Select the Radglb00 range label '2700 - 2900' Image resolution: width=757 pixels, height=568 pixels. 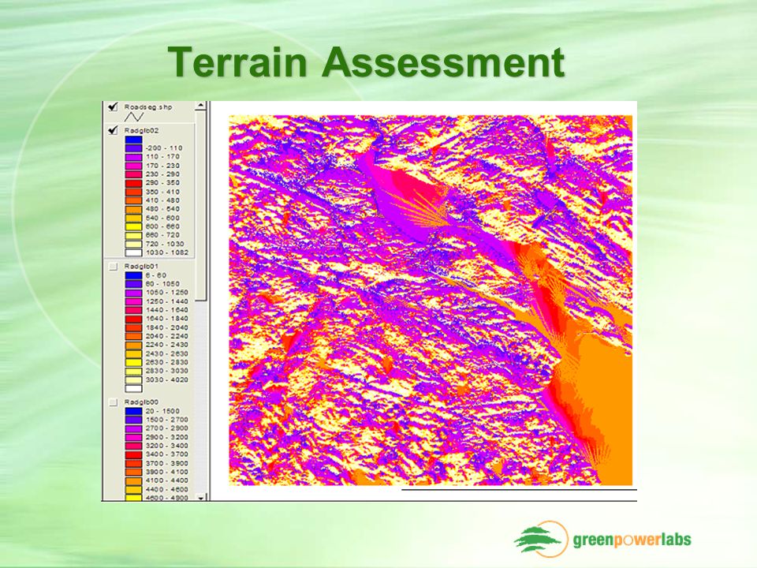click(167, 428)
